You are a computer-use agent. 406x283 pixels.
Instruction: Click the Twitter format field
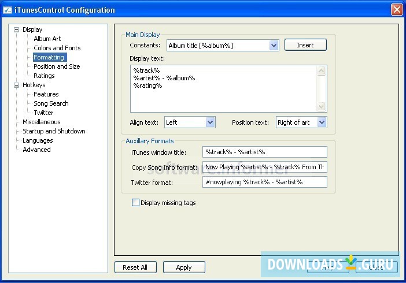[265, 182]
